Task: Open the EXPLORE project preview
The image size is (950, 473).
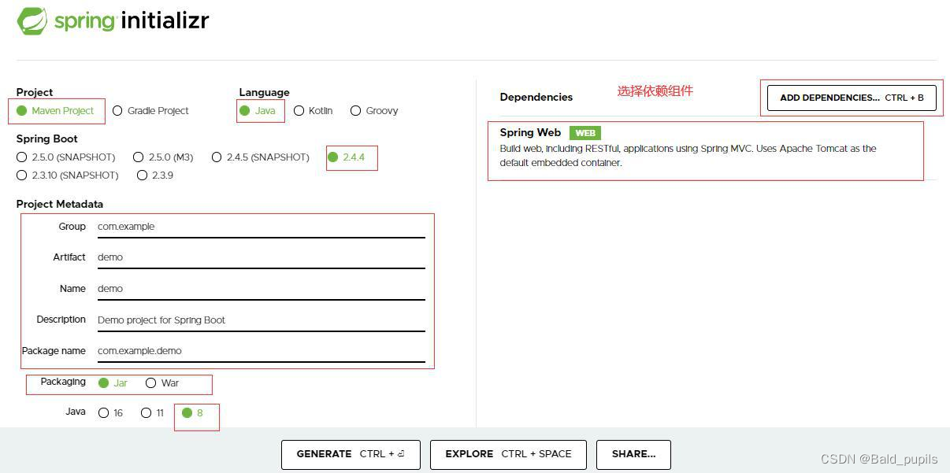Action: (x=508, y=454)
